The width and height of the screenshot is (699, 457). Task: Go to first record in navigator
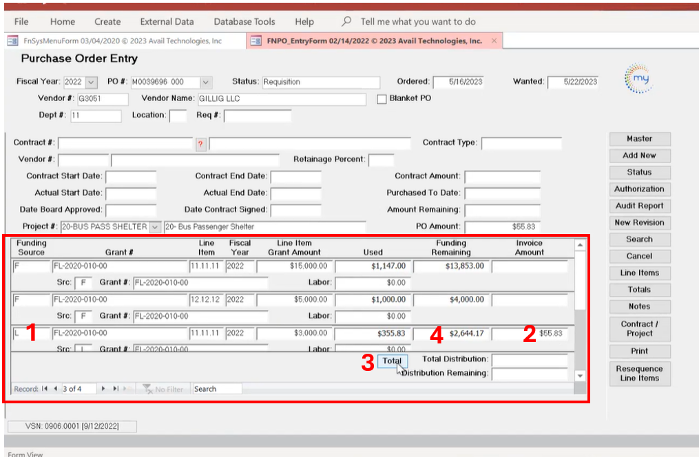click(45, 389)
